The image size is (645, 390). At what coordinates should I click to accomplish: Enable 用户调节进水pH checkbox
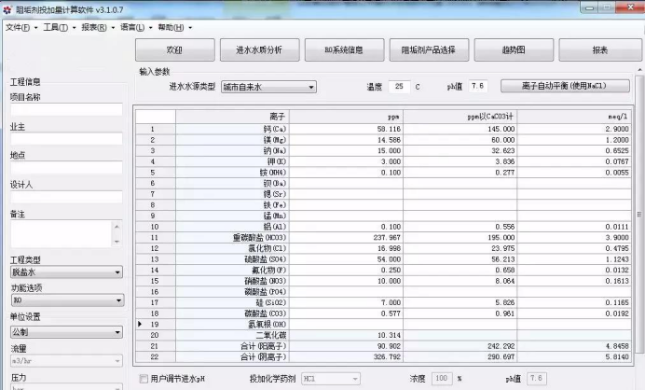144,379
